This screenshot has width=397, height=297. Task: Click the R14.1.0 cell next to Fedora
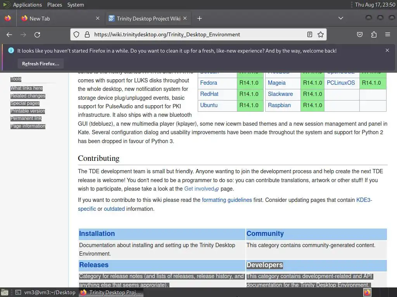[250, 83]
